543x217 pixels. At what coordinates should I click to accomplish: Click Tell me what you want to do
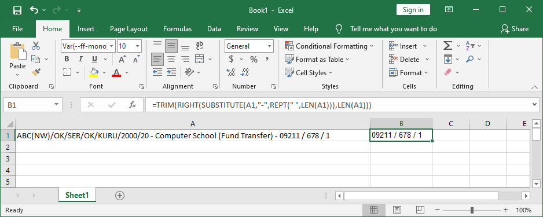(x=394, y=29)
